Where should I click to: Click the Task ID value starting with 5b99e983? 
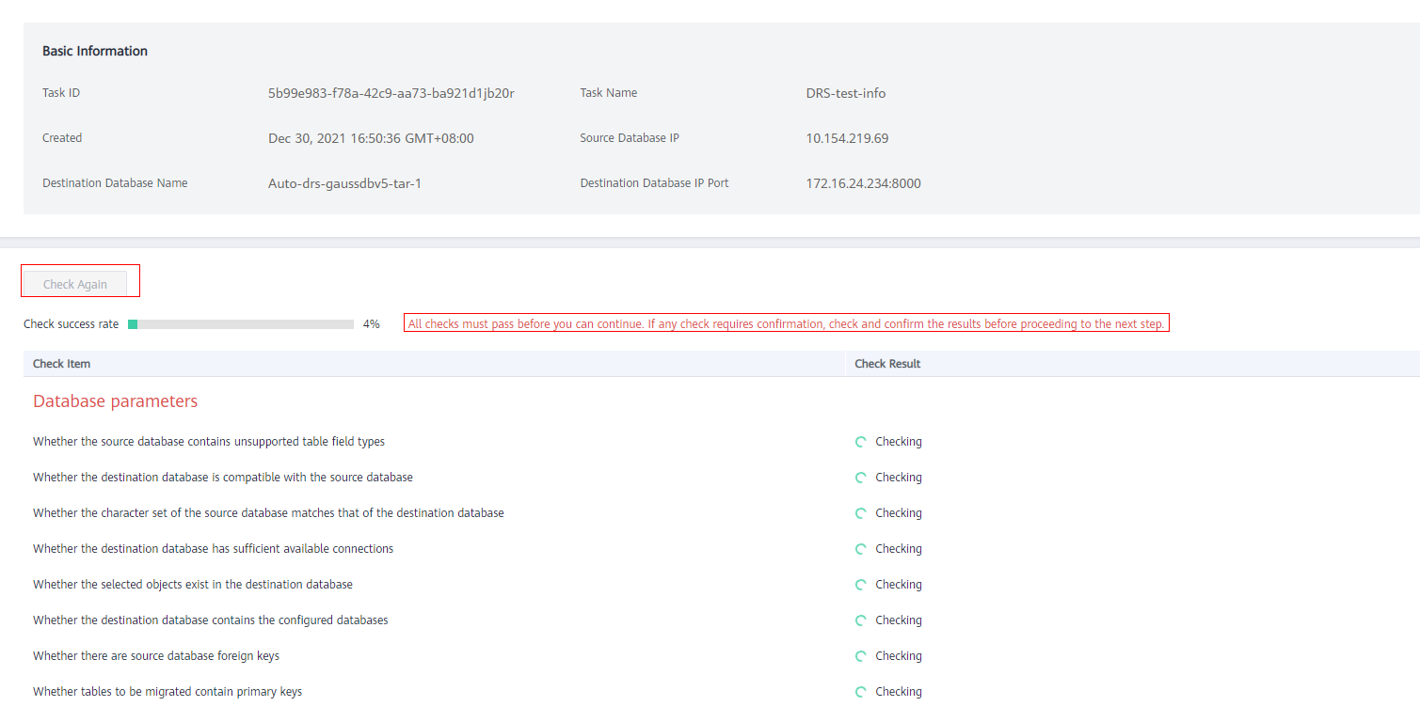tap(391, 93)
